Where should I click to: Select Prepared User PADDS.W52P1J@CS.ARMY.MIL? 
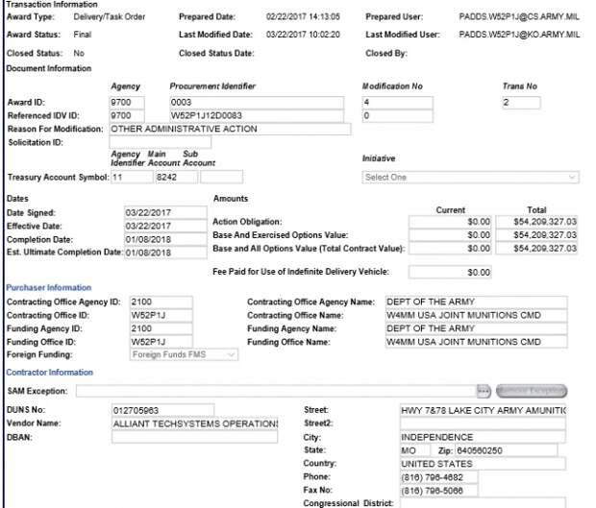point(519,16)
